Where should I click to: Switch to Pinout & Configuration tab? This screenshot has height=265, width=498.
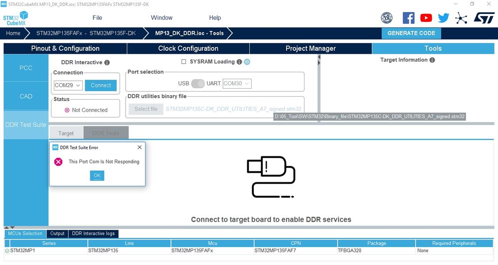65,48
